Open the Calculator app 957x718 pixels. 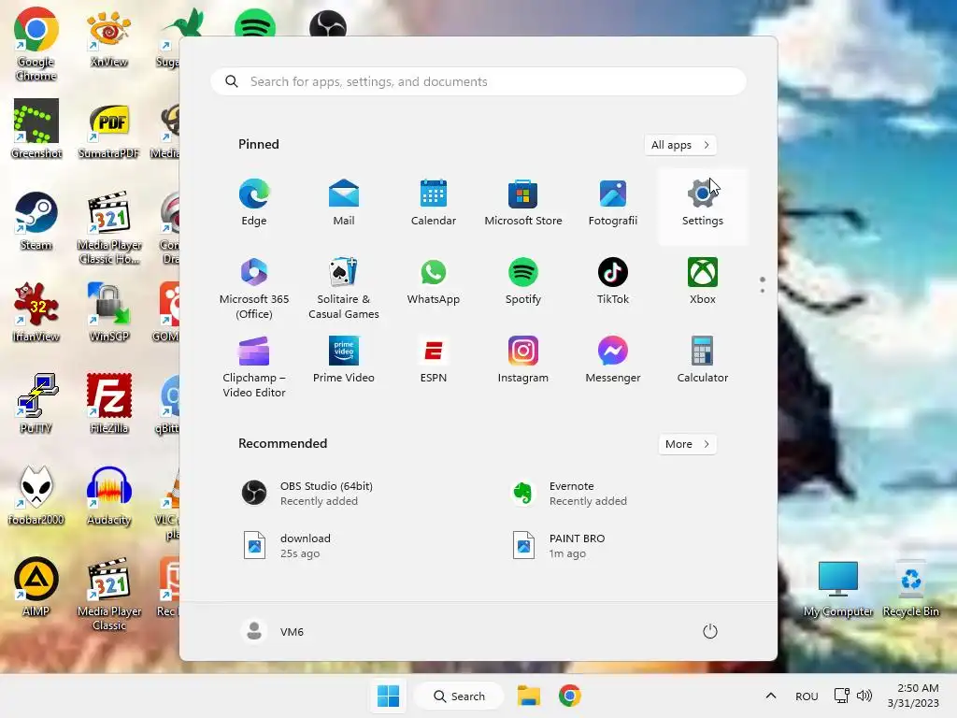click(x=703, y=360)
